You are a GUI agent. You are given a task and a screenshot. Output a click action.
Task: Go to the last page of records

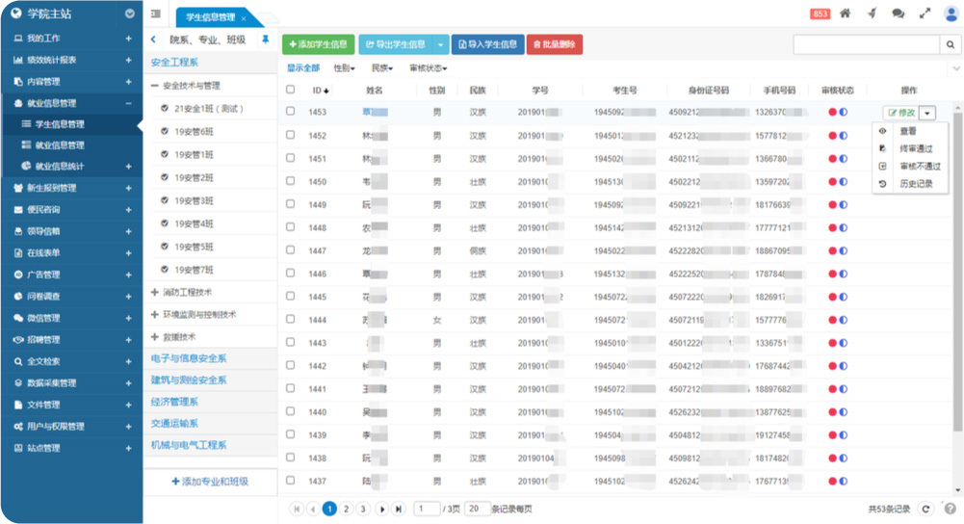[399, 509]
